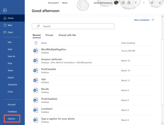Open the Combine1 file name

(47, 109)
